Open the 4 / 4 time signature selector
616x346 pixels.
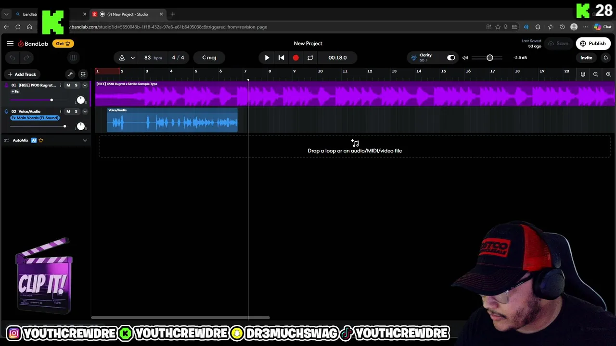(178, 58)
